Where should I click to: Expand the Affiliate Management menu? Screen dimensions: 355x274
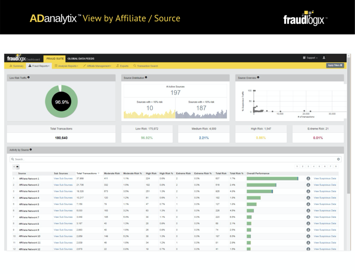pos(97,66)
